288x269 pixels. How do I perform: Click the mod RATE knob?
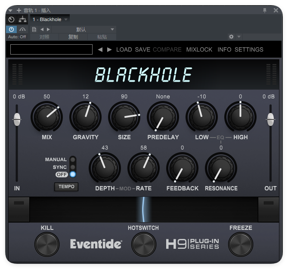pos(143,168)
